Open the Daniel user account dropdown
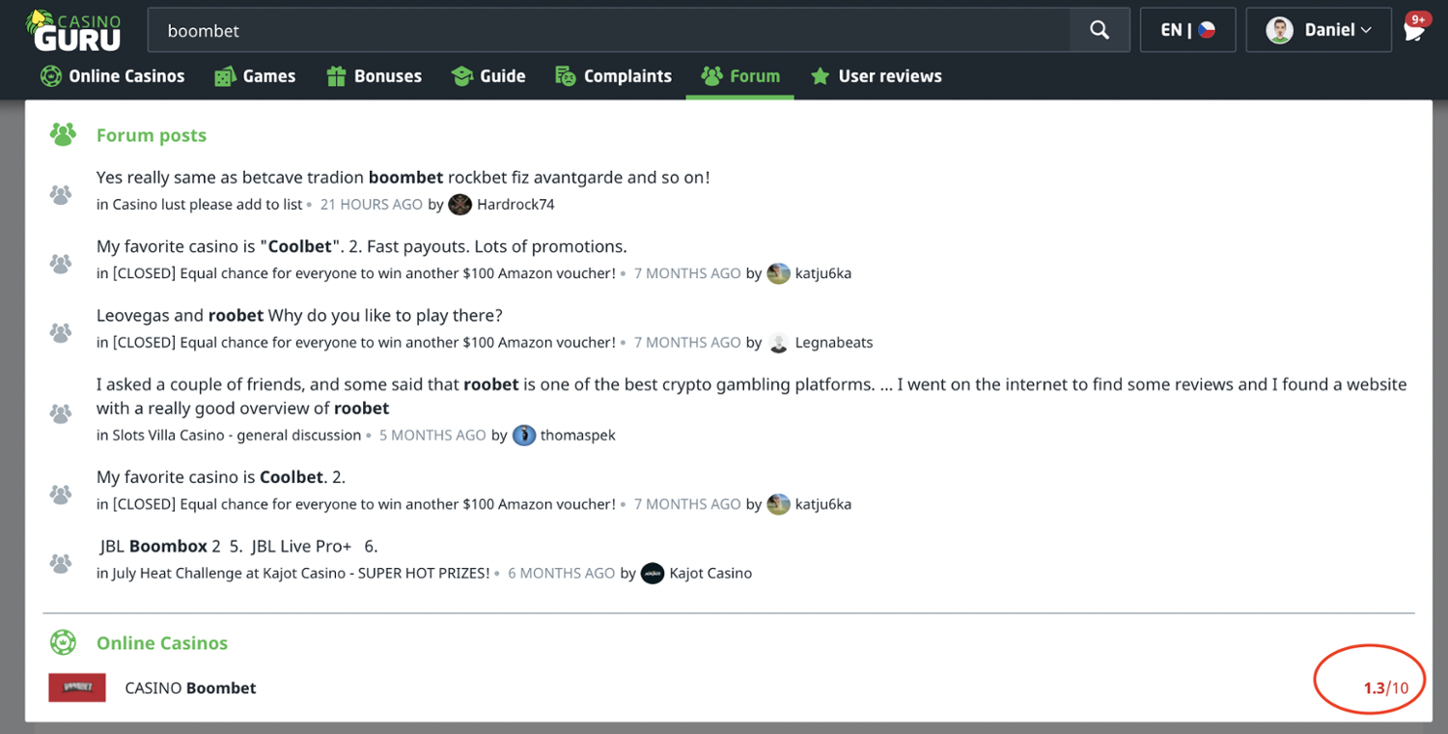This screenshot has height=734, width=1448. [1319, 30]
